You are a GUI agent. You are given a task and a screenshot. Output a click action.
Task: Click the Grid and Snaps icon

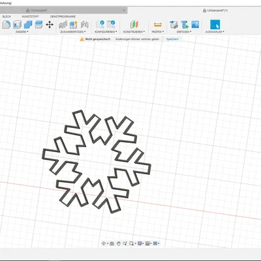click(x=147, y=243)
